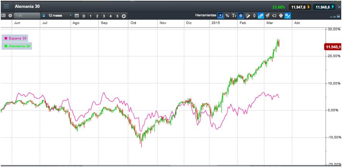Open the compare instruments tool
Viewport: 342px width, 167px height.
[x=261, y=16]
